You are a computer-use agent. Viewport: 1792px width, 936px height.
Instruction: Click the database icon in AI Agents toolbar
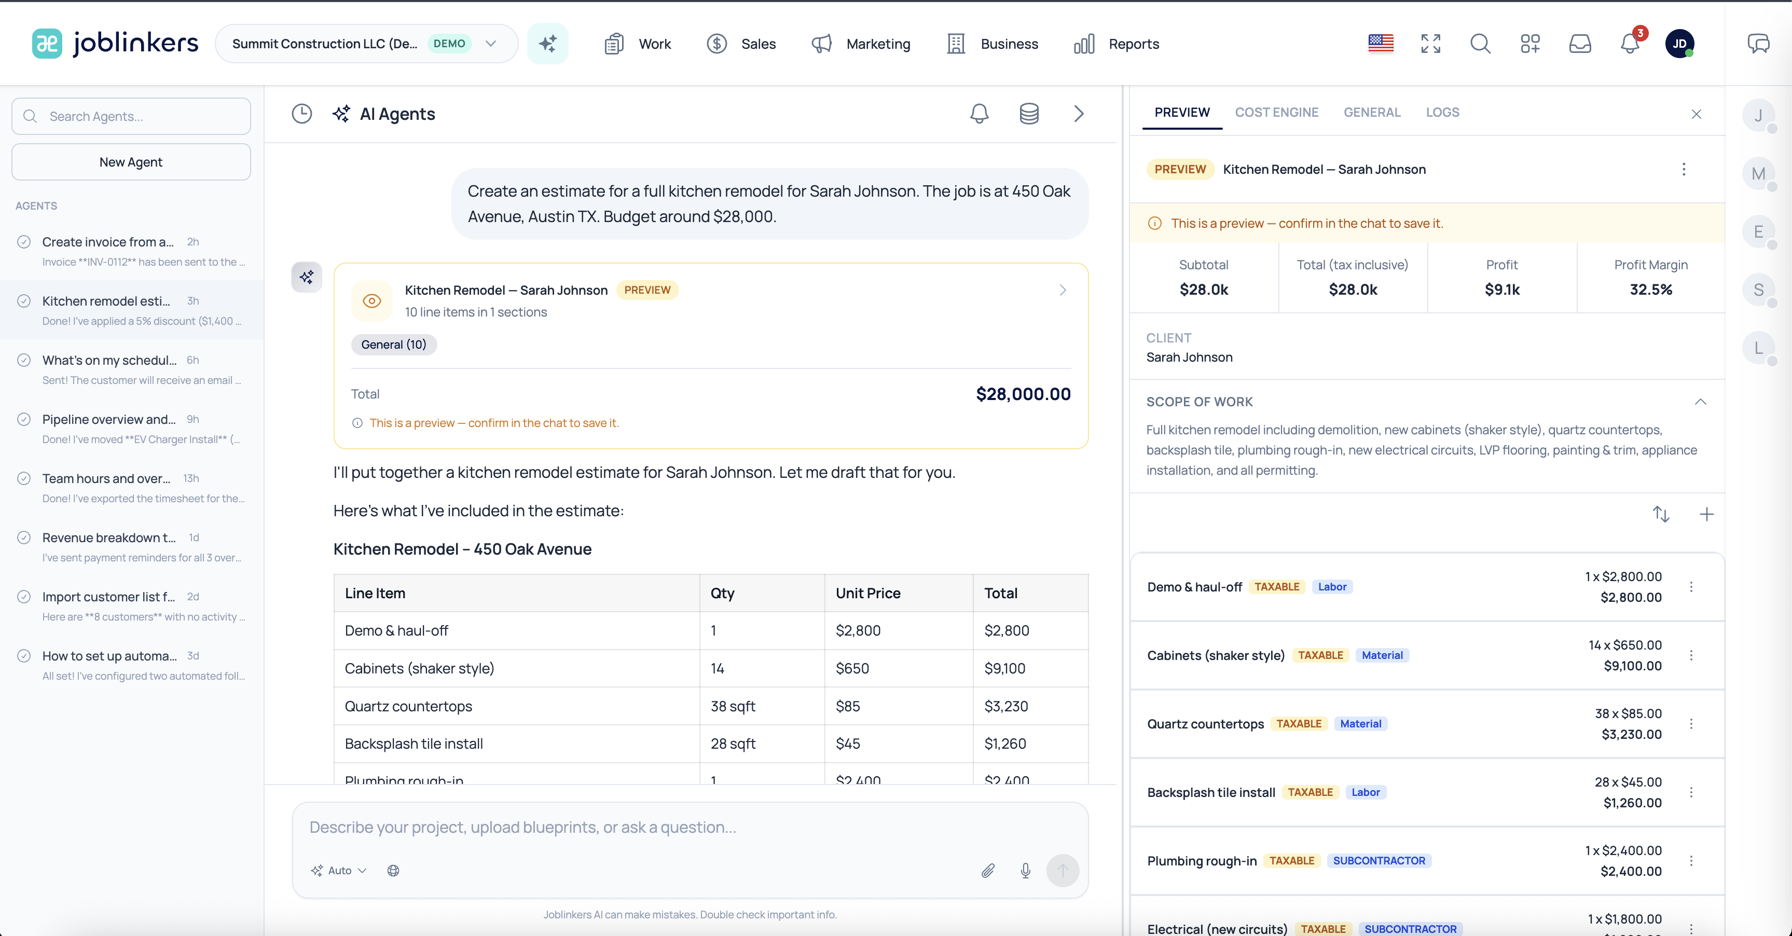(x=1029, y=114)
